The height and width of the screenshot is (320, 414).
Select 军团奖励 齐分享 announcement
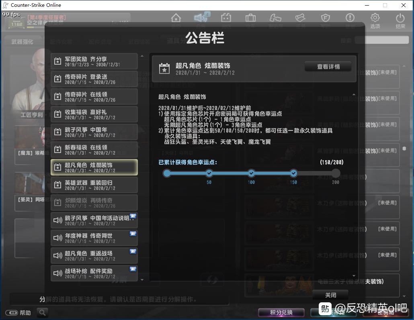[94, 61]
